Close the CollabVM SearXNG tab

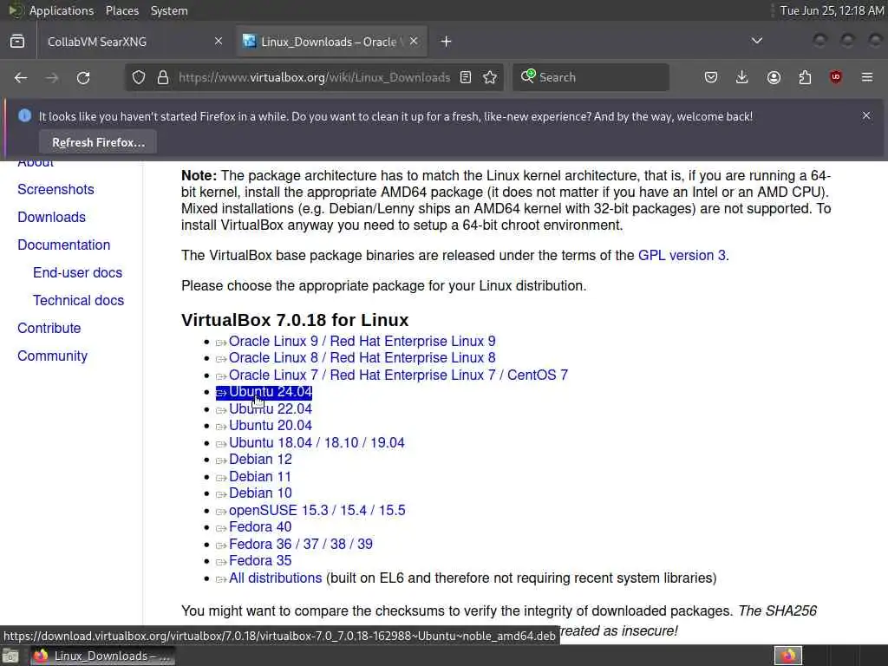[219, 42]
